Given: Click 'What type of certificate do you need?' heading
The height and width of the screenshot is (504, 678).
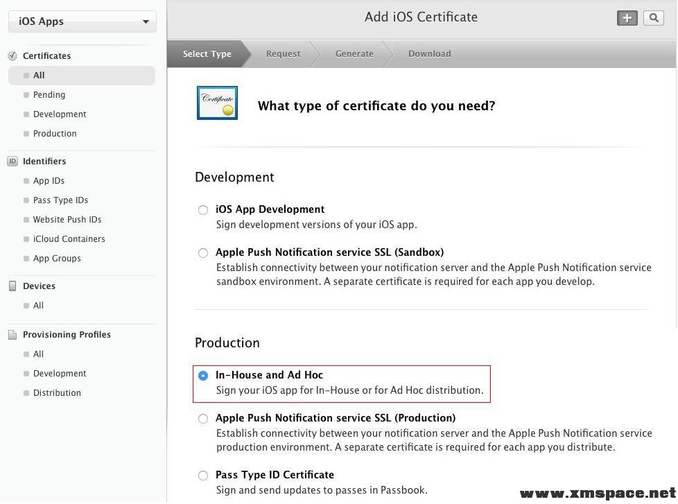Looking at the screenshot, I should point(376,106).
